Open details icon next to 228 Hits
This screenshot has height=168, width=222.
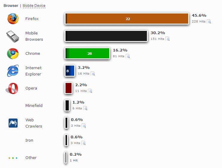pyautogui.click(x=209, y=21)
